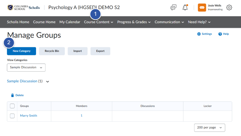Screen dimensions: 241x136
Task: Tick the Marry Smith row checkbox
Action: tap(12, 116)
